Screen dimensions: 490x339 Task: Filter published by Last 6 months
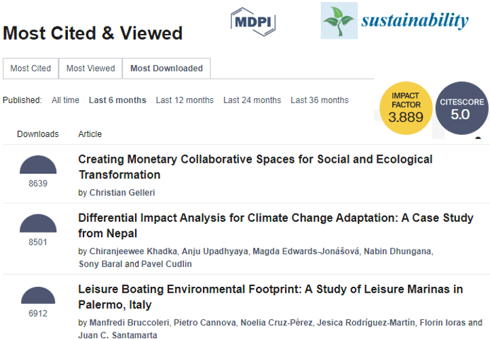(x=117, y=100)
